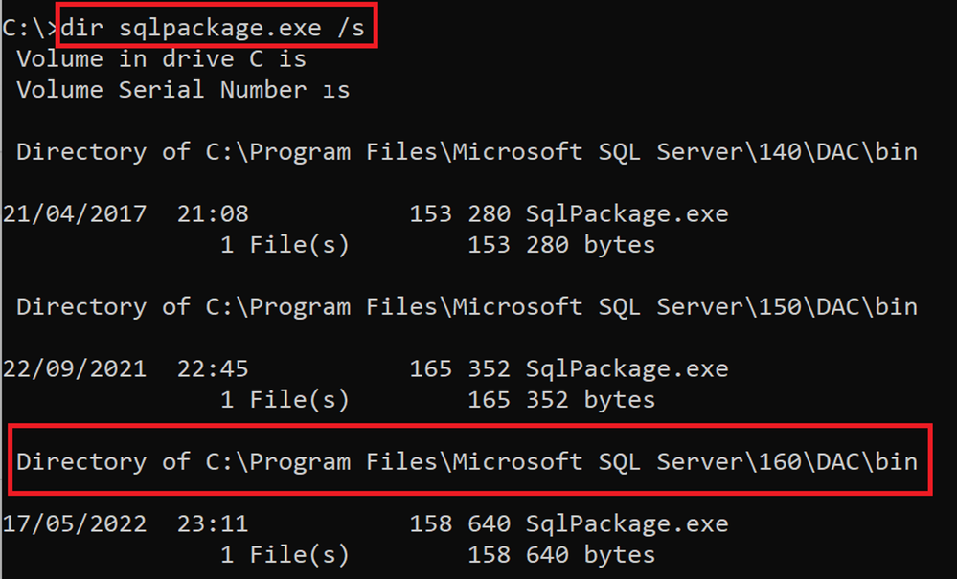
Task: Click the time 22:45
Action: pyautogui.click(x=213, y=369)
